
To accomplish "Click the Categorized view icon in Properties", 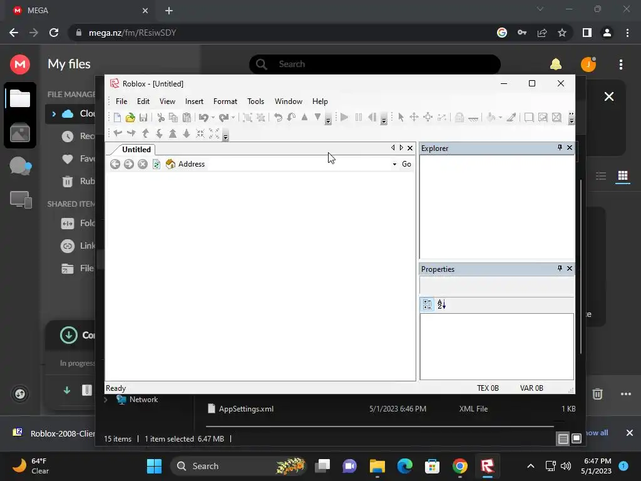I will pos(428,304).
